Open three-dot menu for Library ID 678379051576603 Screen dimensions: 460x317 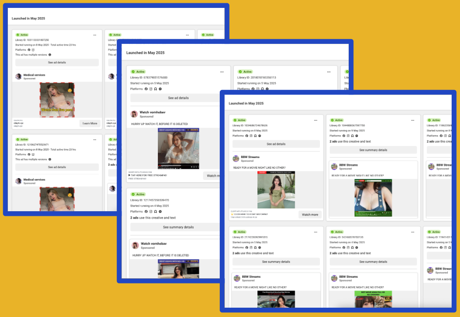222,72
